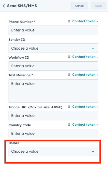Cancel the Send SMS/MMS action

80,6
